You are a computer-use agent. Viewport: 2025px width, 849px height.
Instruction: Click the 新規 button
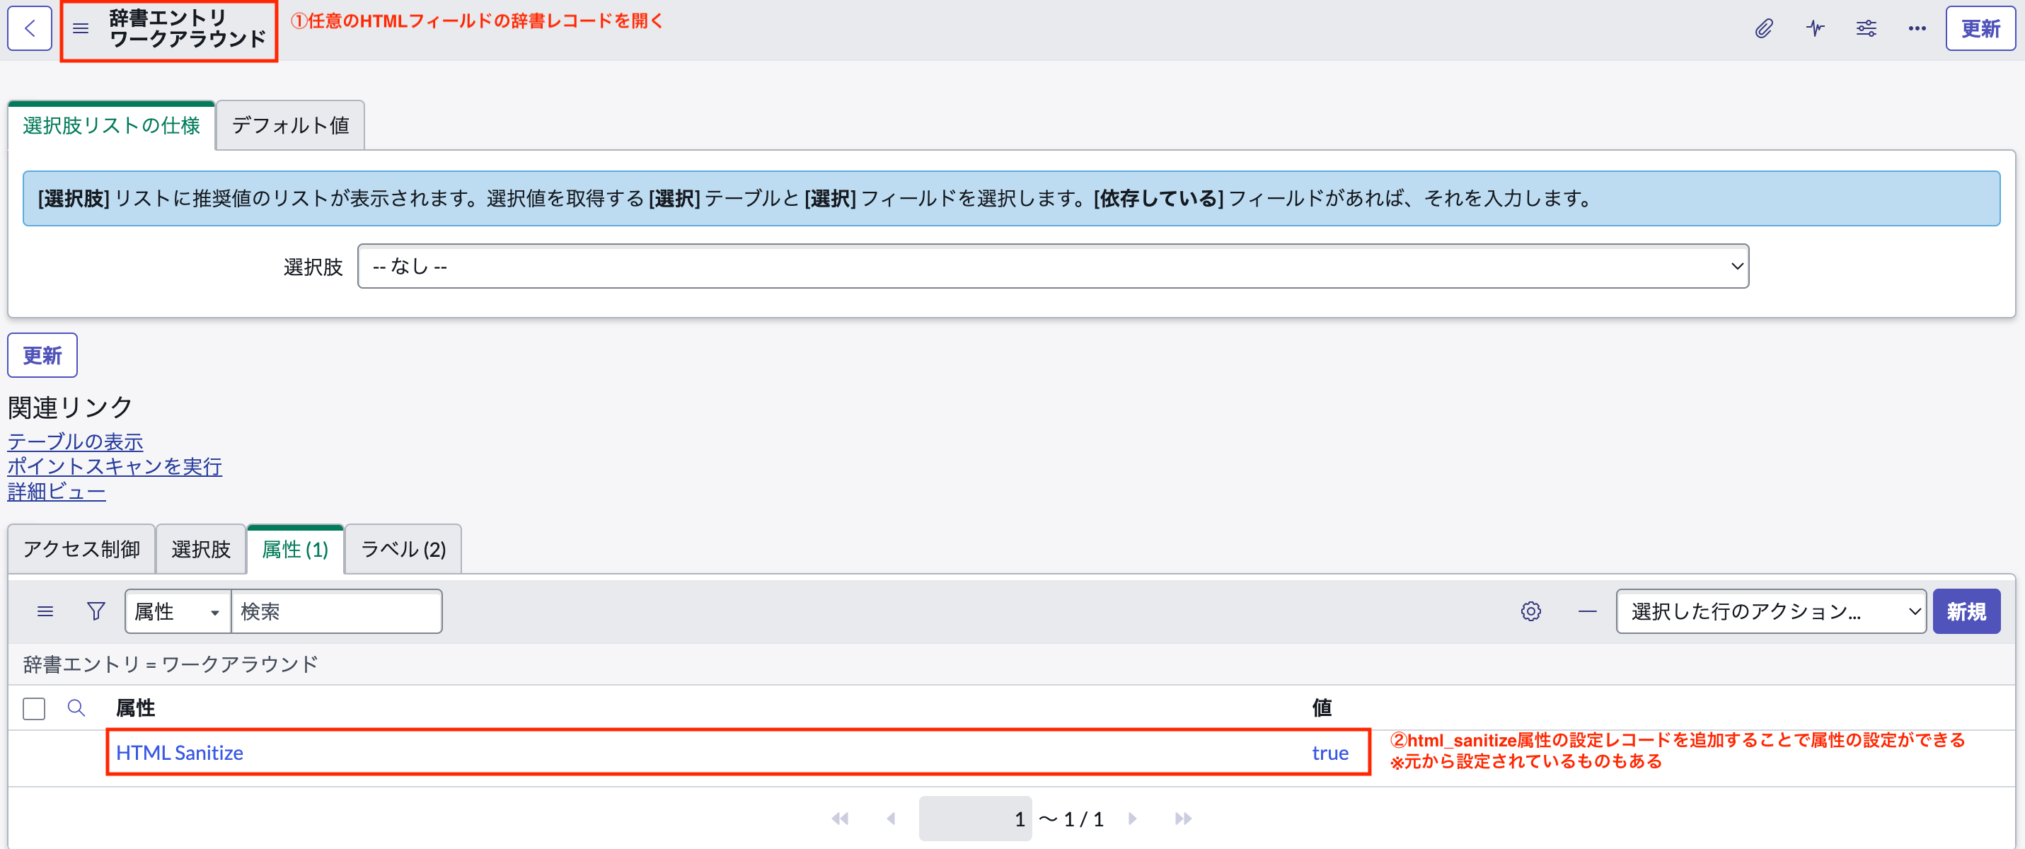coord(1966,611)
